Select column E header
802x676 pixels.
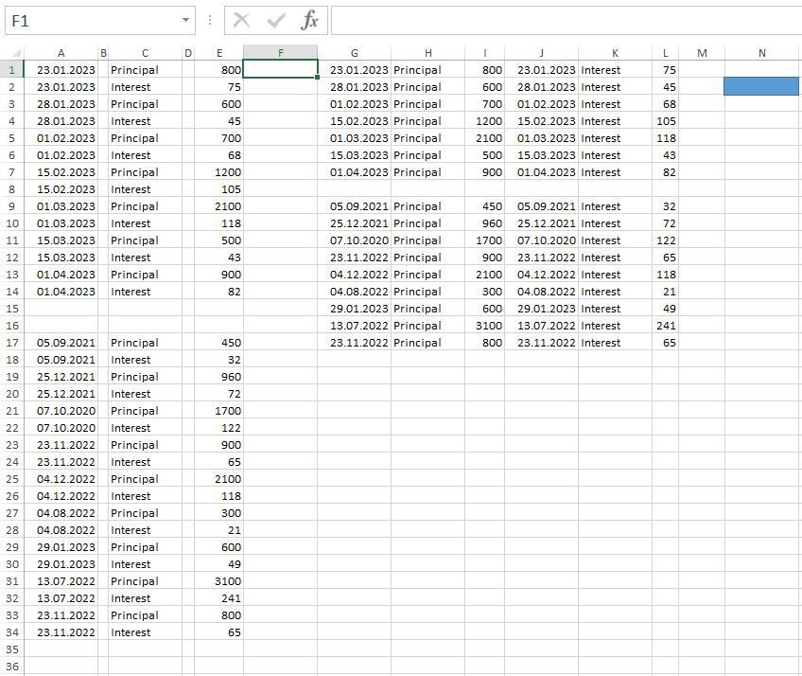tap(218, 53)
